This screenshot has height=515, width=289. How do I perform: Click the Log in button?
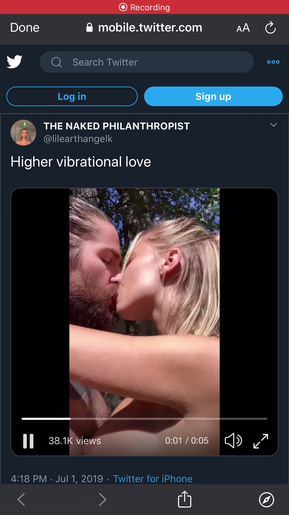(x=72, y=96)
